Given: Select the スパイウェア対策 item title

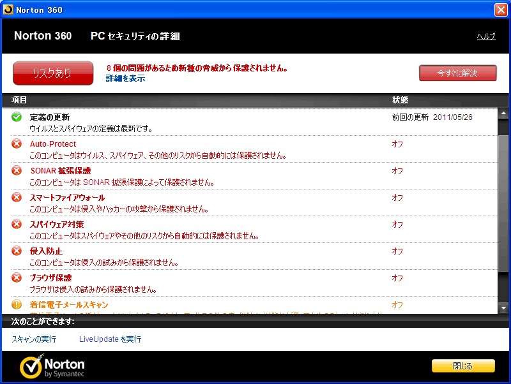Looking at the screenshot, I should [x=57, y=225].
